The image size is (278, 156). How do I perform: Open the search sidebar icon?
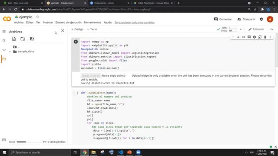click(4, 41)
